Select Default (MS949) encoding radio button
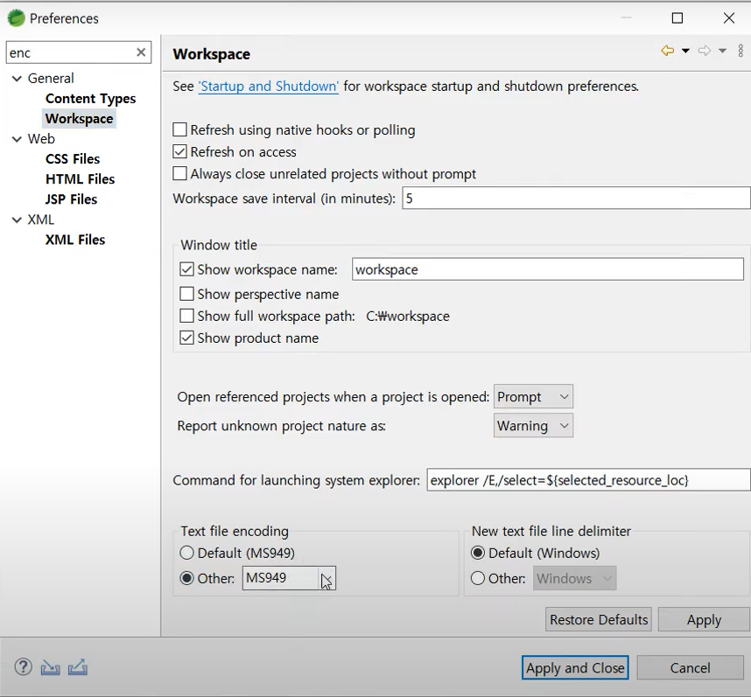The image size is (751, 697). (x=186, y=553)
